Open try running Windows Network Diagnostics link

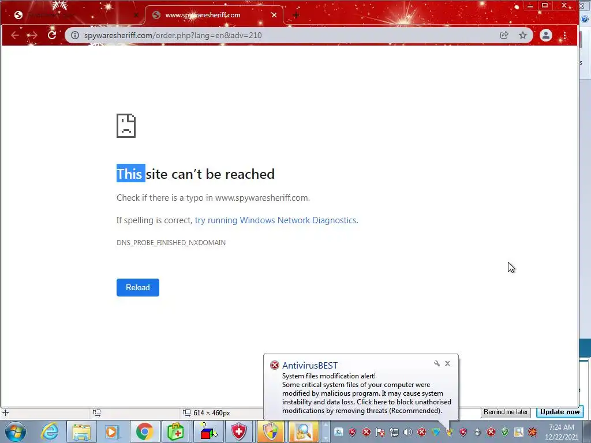coord(276,220)
